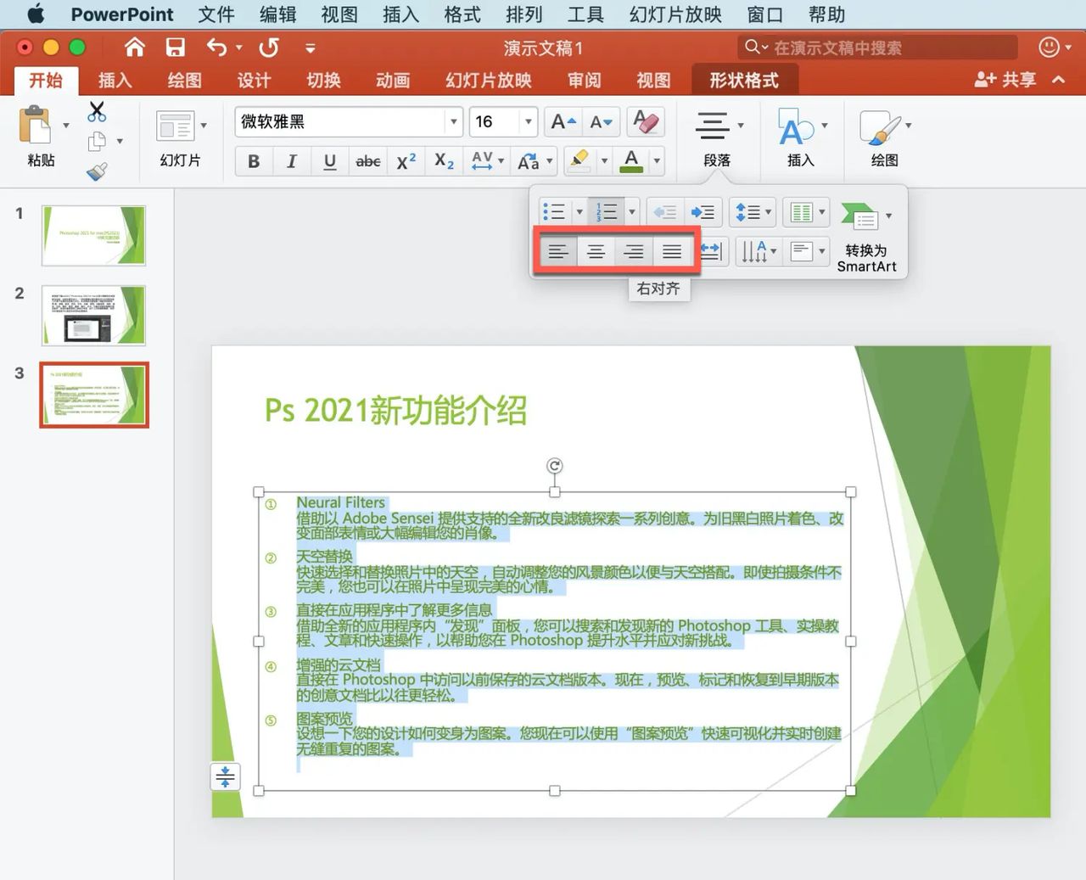Justify the text

click(x=672, y=251)
